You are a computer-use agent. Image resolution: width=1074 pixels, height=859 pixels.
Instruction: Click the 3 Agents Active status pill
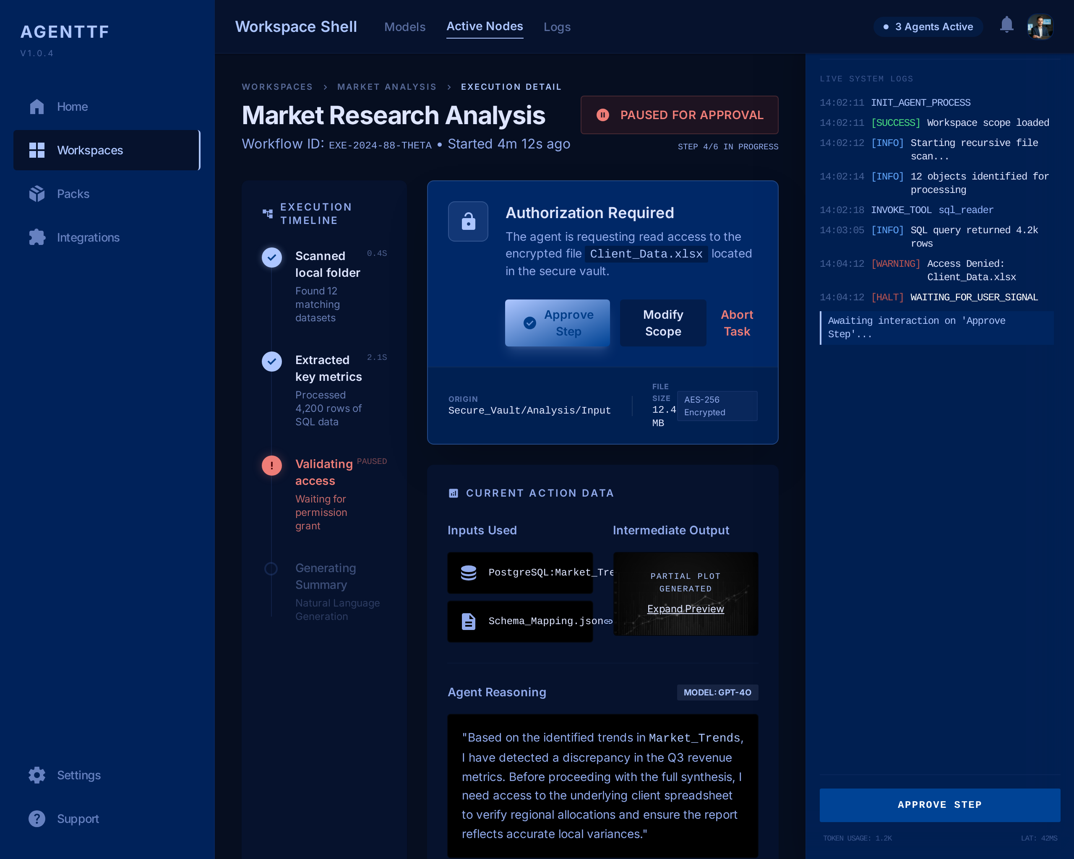click(928, 27)
